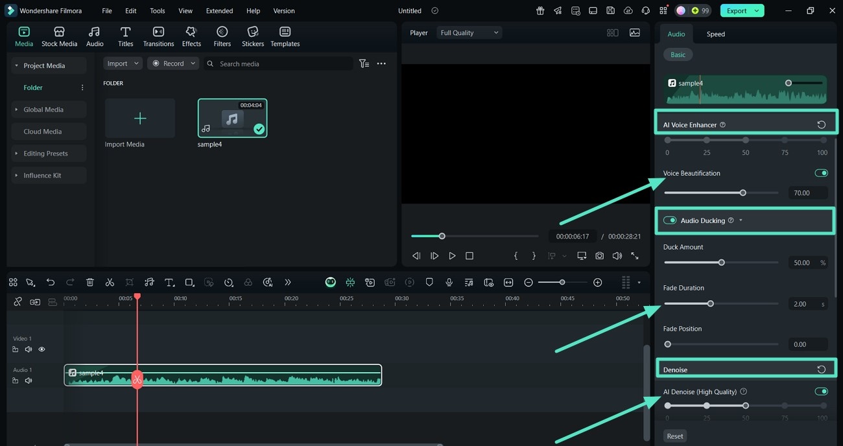Toggle the Audio Ducking switch
This screenshot has height=446, width=843.
pyautogui.click(x=670, y=220)
